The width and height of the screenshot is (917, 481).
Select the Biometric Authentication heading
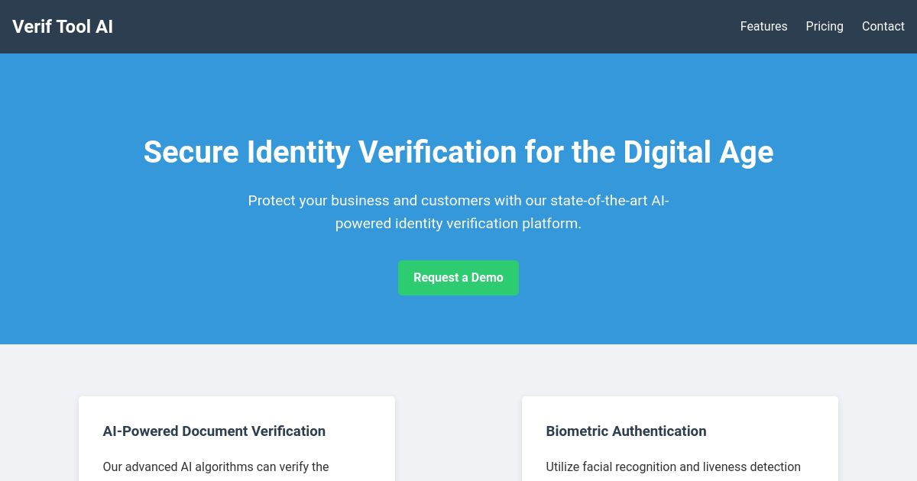click(626, 431)
